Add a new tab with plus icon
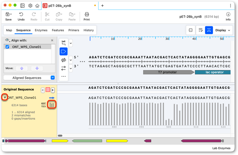Image resolution: width=238 pixels, height=155 pixels. point(103,6)
